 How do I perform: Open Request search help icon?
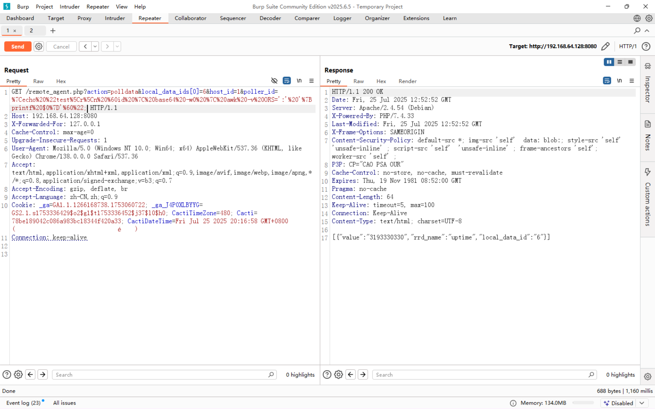click(x=7, y=375)
